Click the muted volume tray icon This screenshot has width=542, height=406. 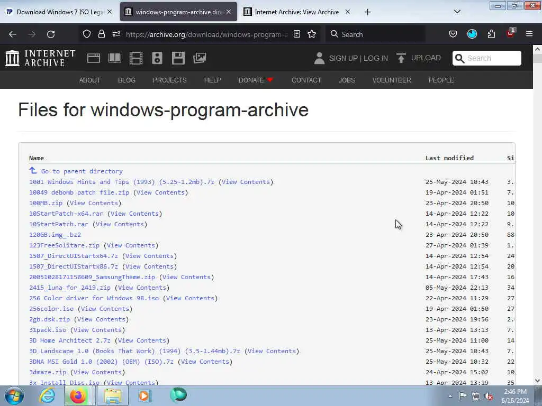[x=489, y=396]
